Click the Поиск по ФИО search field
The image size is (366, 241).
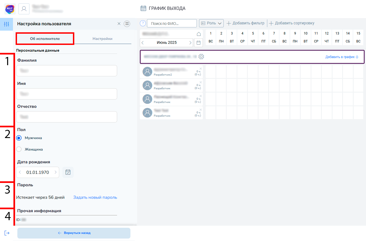click(172, 24)
